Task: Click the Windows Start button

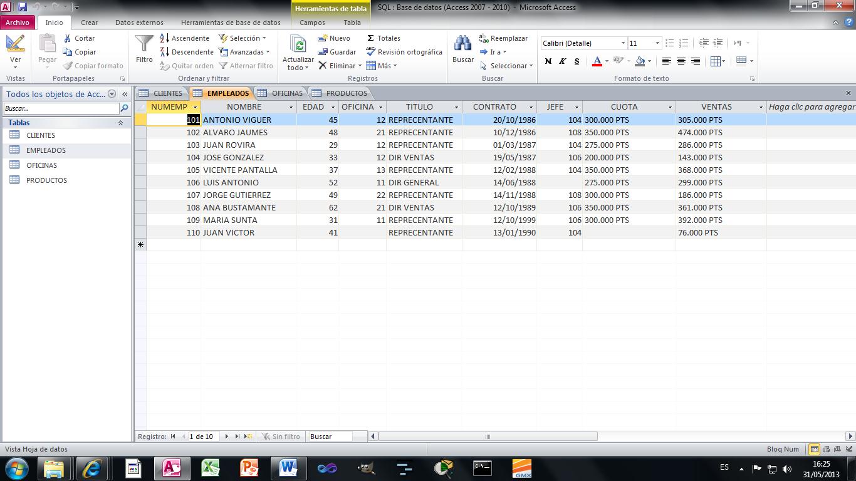Action: (x=16, y=468)
